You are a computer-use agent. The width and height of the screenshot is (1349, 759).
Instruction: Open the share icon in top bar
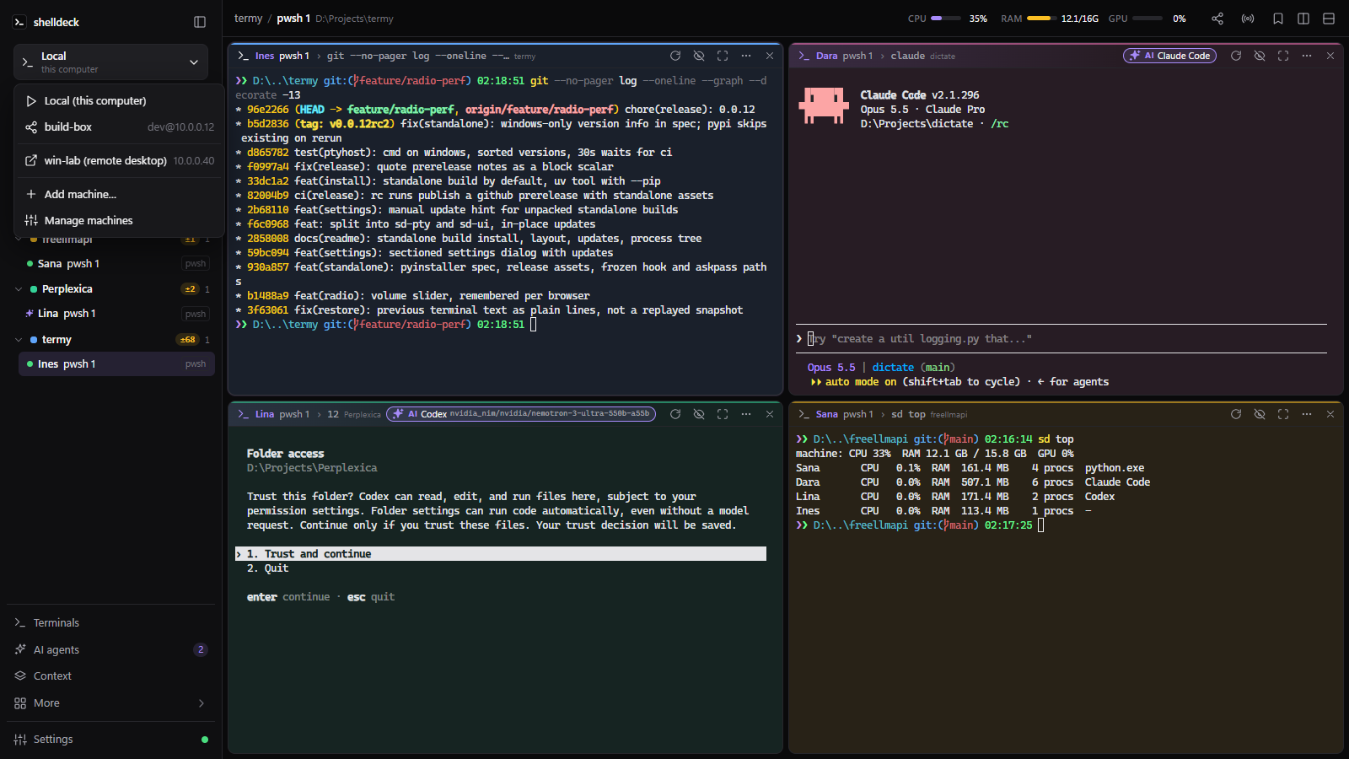pos(1217,19)
